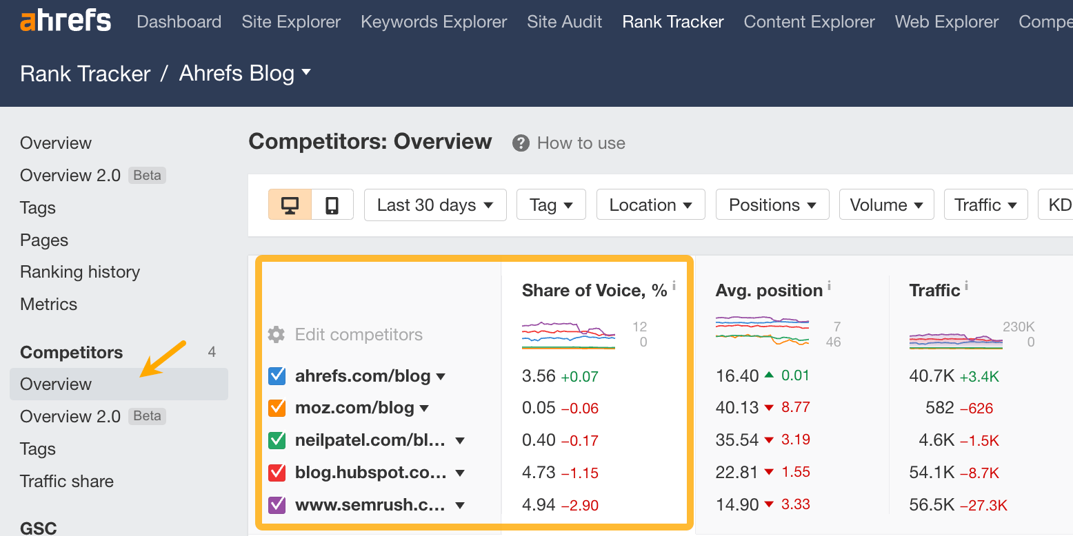Open the Ahrefs Blog project selector
Viewport: 1073px width, 536px height.
[x=245, y=73]
